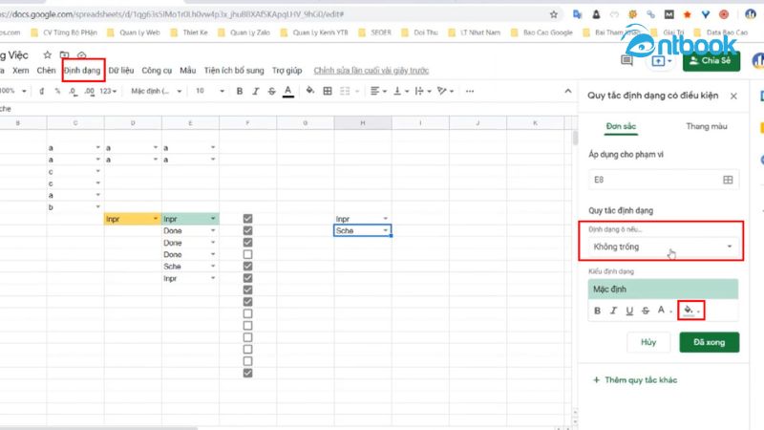Star this spreadsheet document

(x=48, y=55)
